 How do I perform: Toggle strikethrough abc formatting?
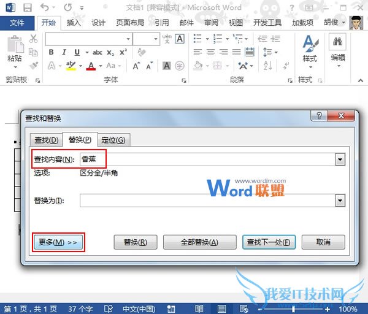(x=98, y=52)
